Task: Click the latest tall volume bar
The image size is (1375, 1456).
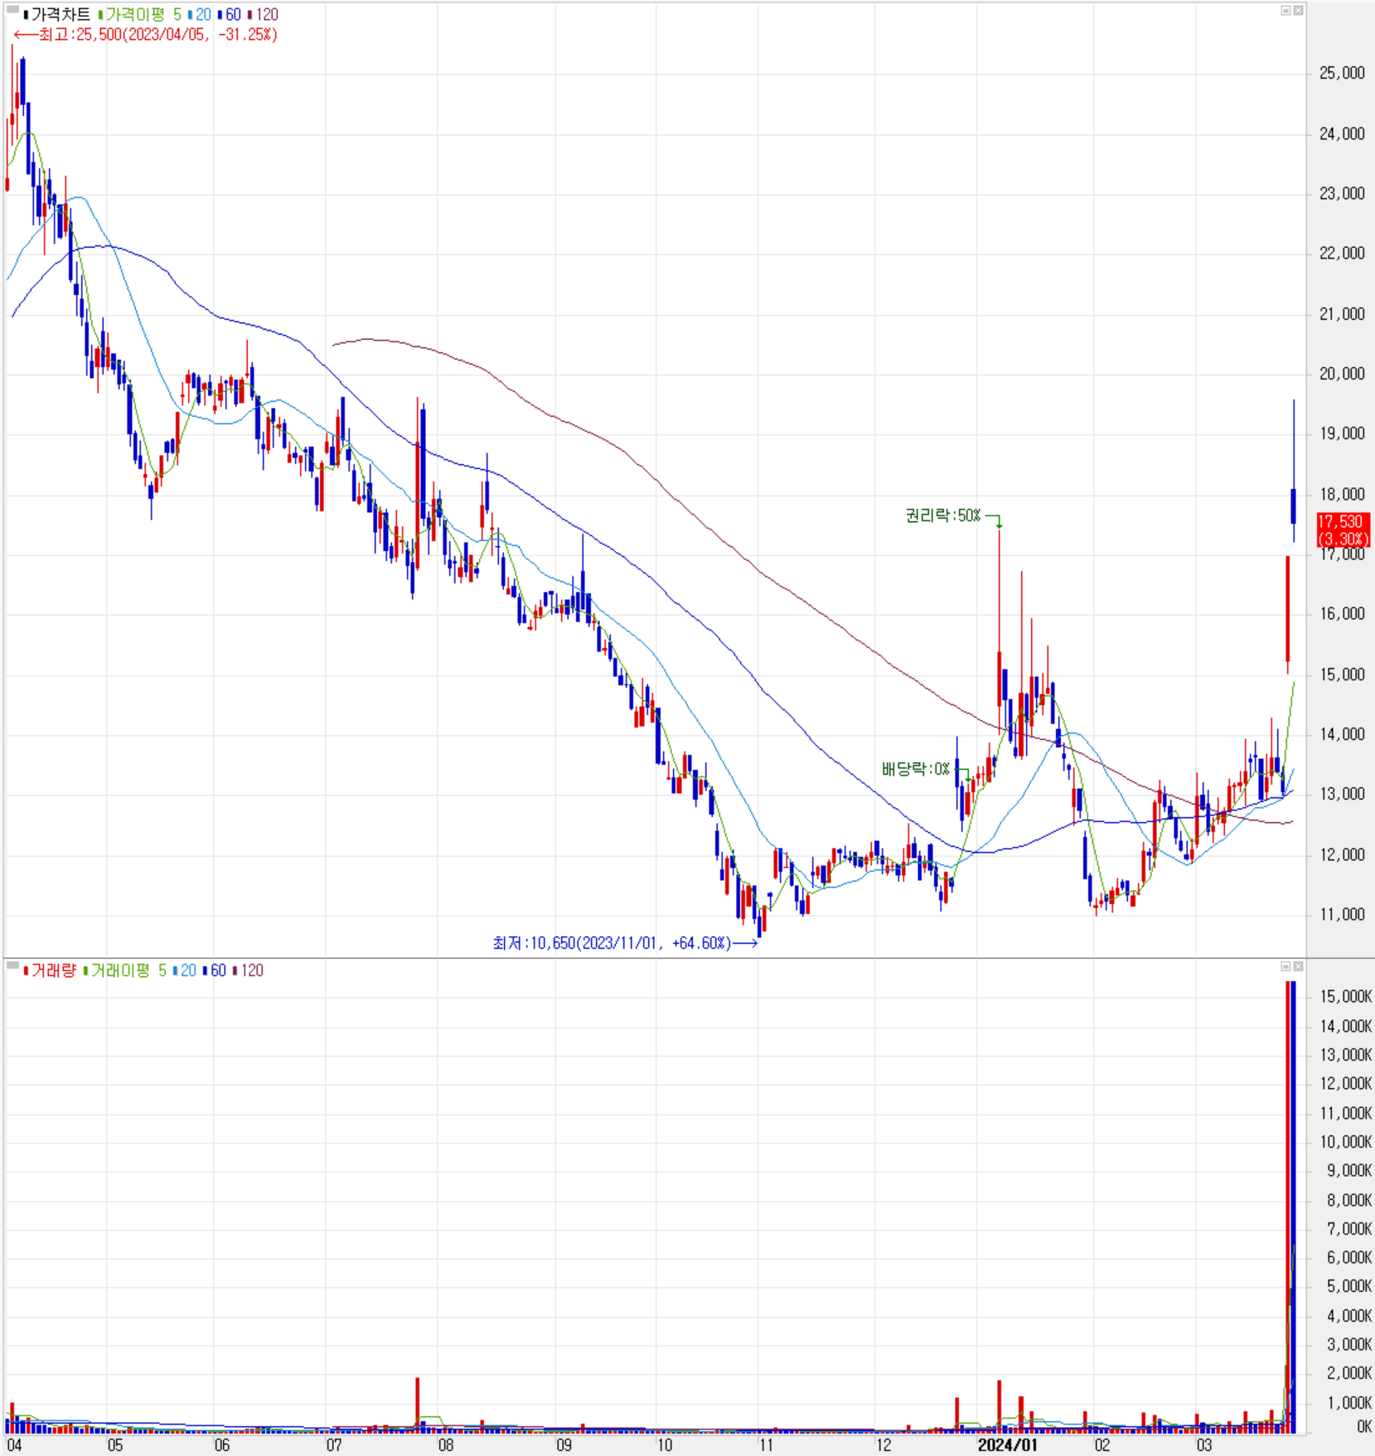Action: pos(1293,1207)
